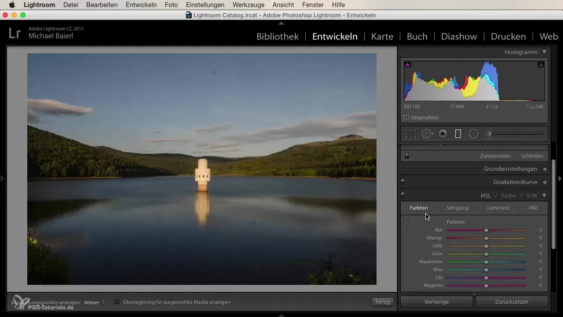Toggle the tool panel on/off switch
The height and width of the screenshot is (317, 563).
point(407,156)
